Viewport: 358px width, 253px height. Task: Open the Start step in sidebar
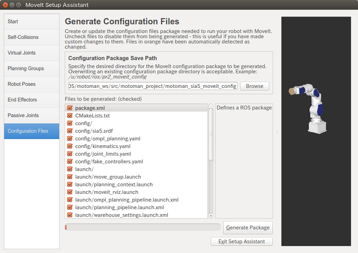32,22
